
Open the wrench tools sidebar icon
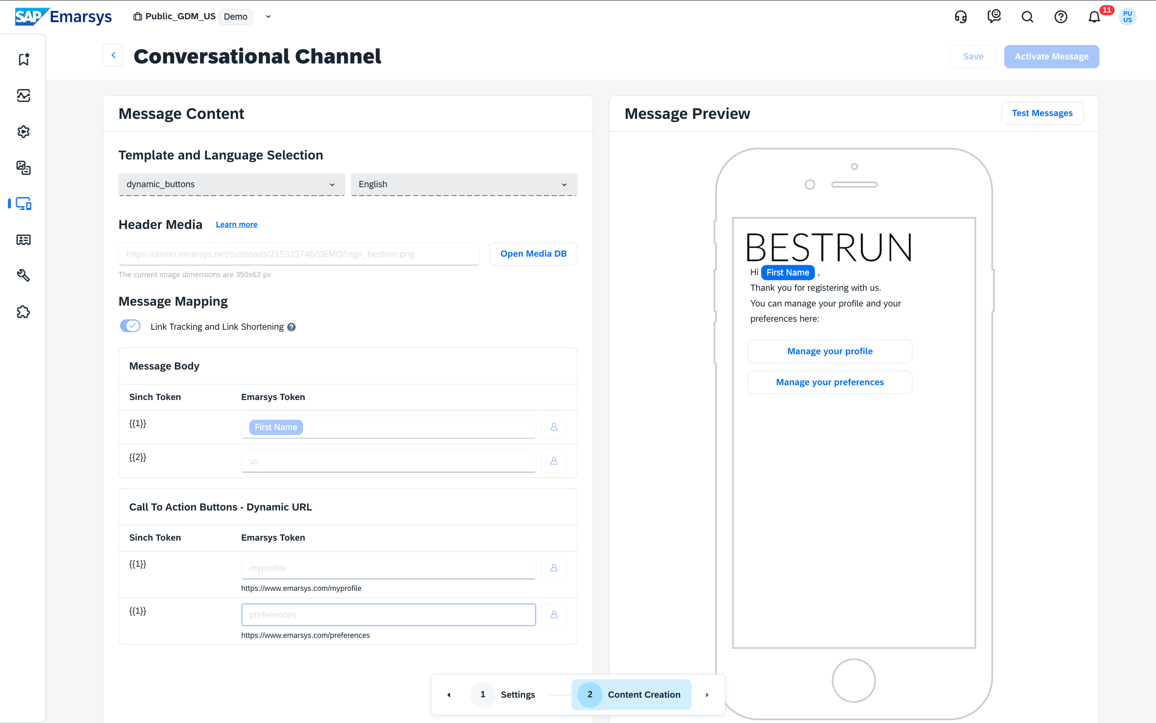click(23, 276)
